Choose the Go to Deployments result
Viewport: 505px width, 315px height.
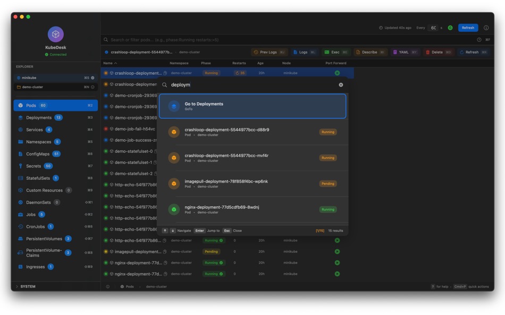point(252,107)
